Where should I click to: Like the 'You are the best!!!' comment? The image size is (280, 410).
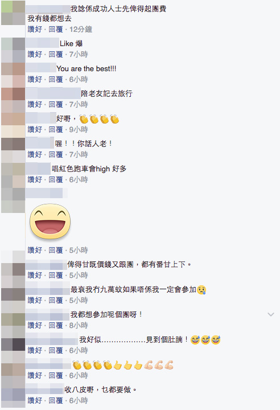[35, 79]
